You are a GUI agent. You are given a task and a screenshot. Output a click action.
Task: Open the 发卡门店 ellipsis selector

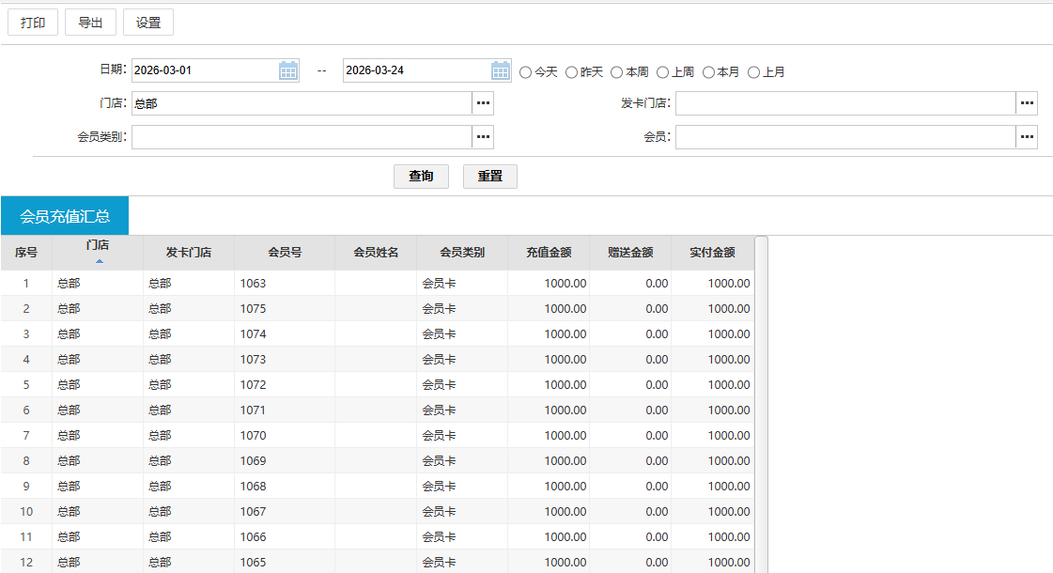(x=1027, y=103)
